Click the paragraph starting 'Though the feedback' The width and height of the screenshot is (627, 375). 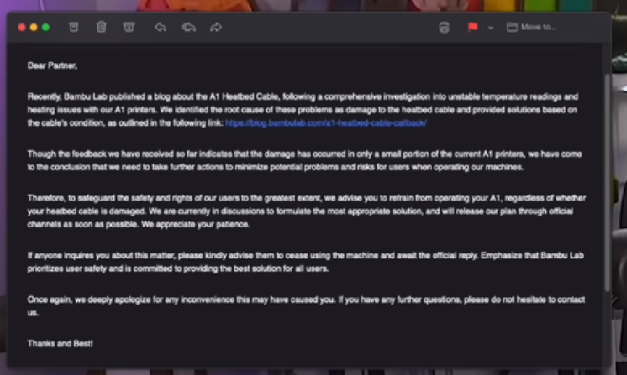(305, 160)
